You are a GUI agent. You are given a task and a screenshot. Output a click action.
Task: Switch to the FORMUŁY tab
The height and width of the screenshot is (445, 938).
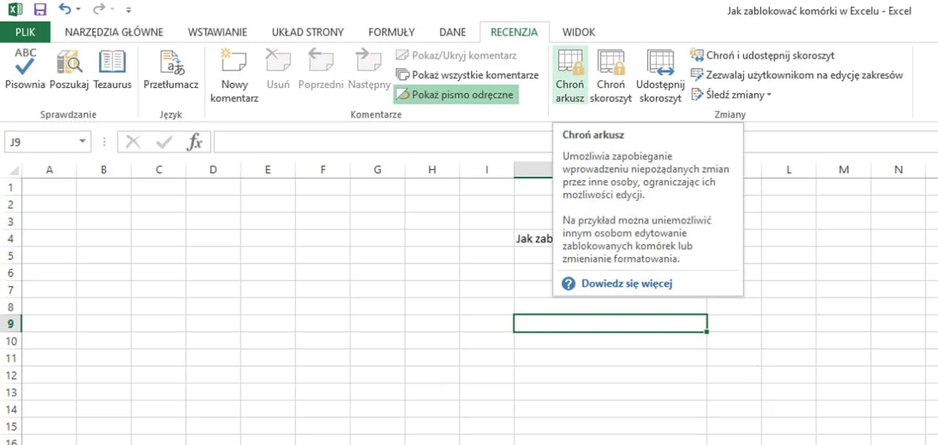[x=391, y=32]
